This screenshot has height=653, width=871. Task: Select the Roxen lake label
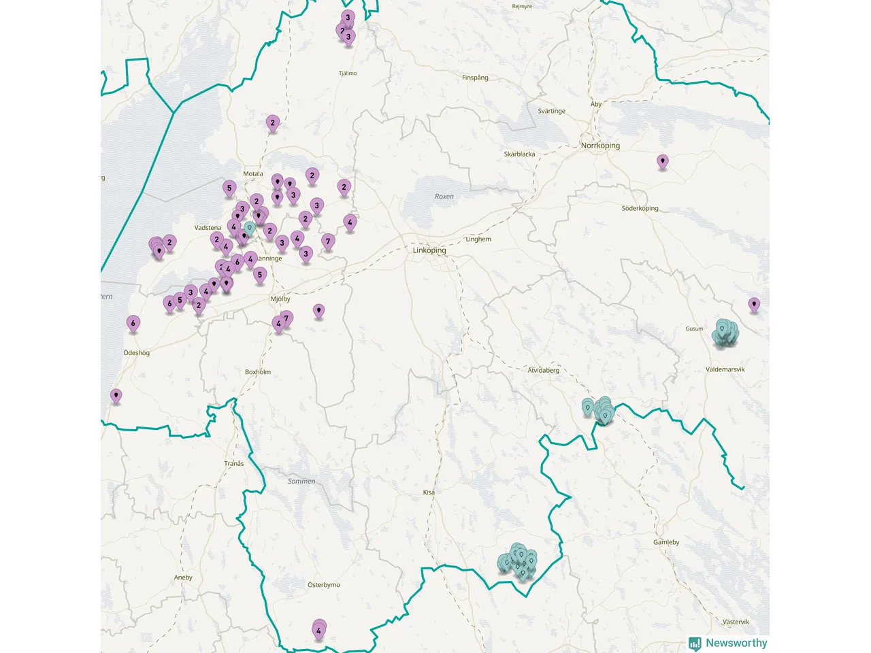click(x=444, y=197)
